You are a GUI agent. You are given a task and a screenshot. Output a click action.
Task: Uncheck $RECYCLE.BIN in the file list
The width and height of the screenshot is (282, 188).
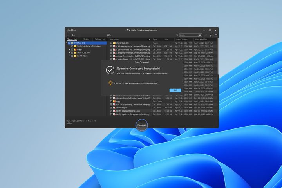(111, 43)
